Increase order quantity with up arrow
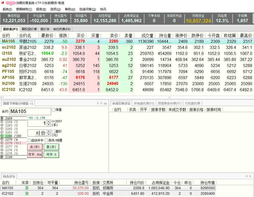This screenshot has height=197, width=254. point(49,122)
